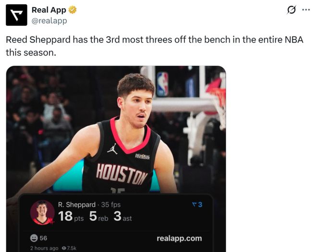Image resolution: width=317 pixels, height=252 pixels.
Task: Click the realapp.com text on the card
Action: click(x=179, y=238)
